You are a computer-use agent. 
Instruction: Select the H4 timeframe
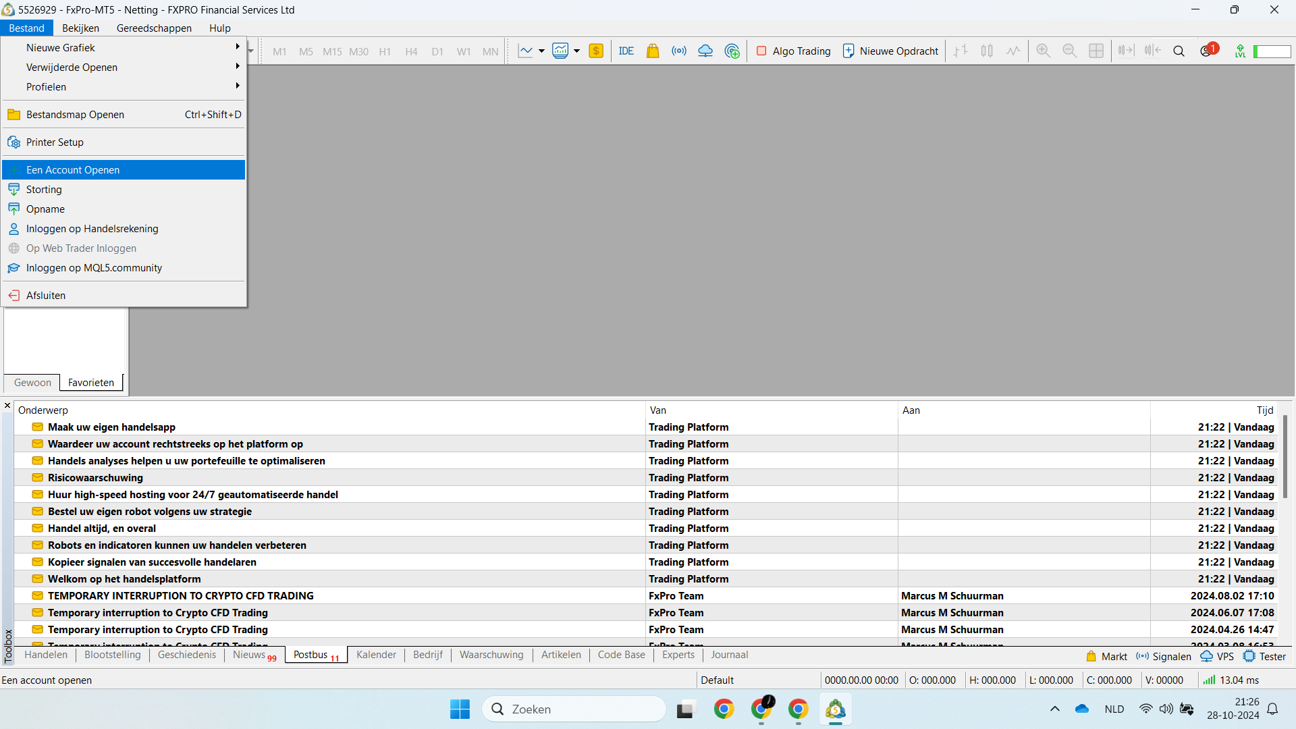click(411, 51)
